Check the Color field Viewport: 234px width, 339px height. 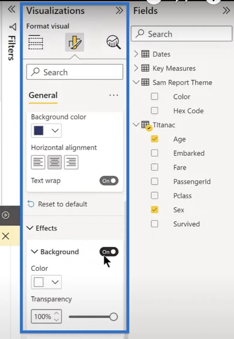(154, 96)
